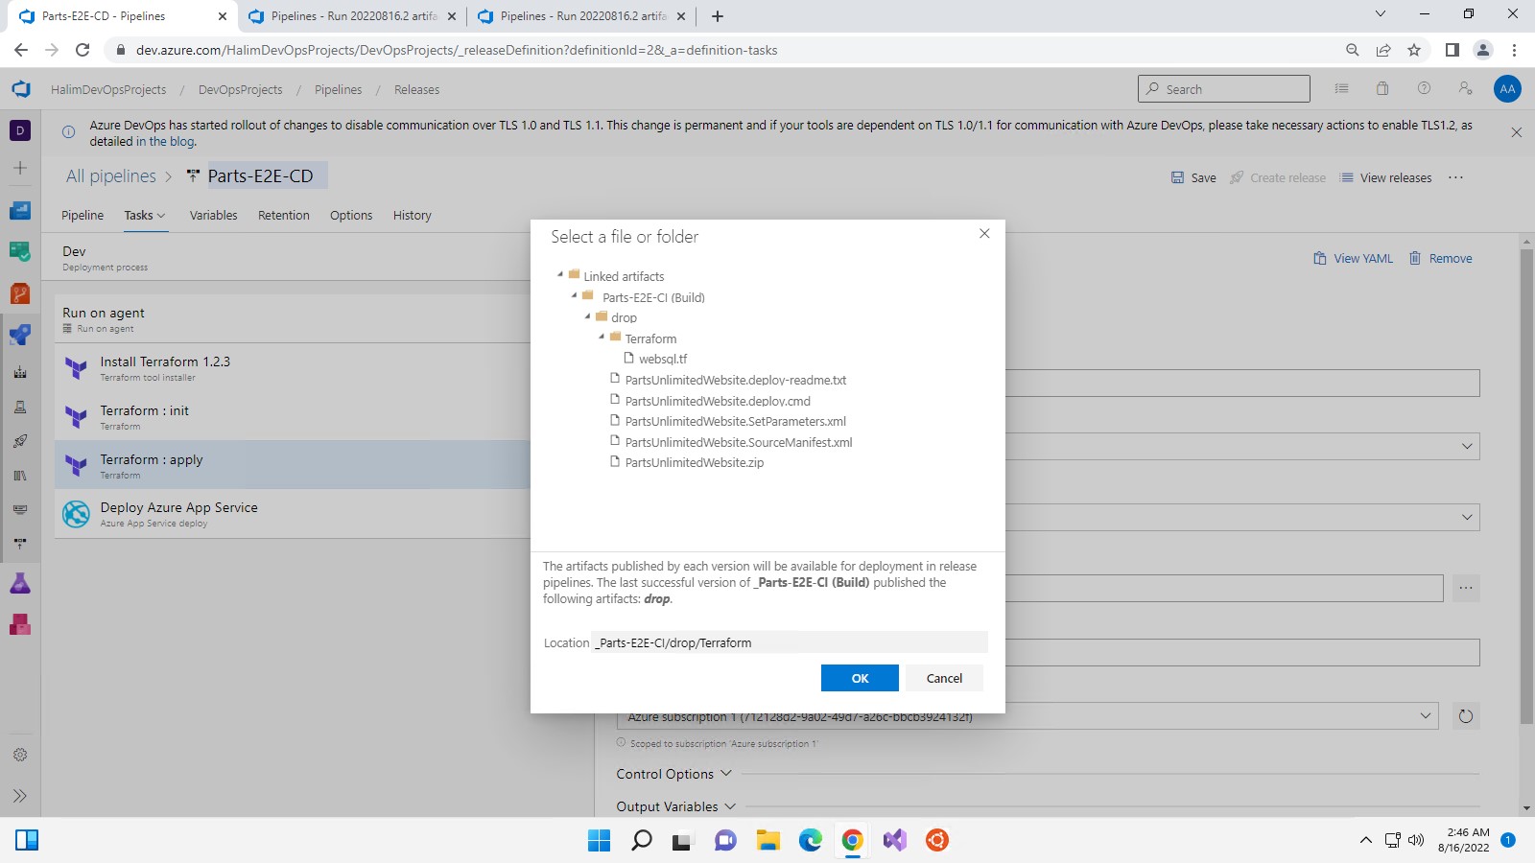Viewport: 1535px width, 863px height.
Task: Select Deploy Azure App Service task
Action: pyautogui.click(x=293, y=514)
